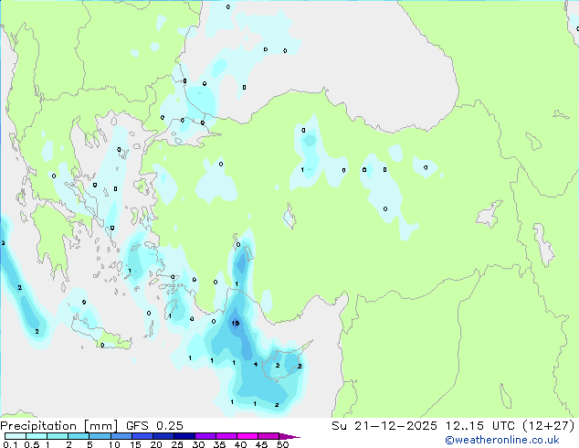579x448 pixels.
Task: Select the 20–25 mm dark blue swatch
Action: (x=163, y=436)
